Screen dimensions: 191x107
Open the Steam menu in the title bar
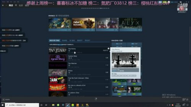(x=4, y=2)
